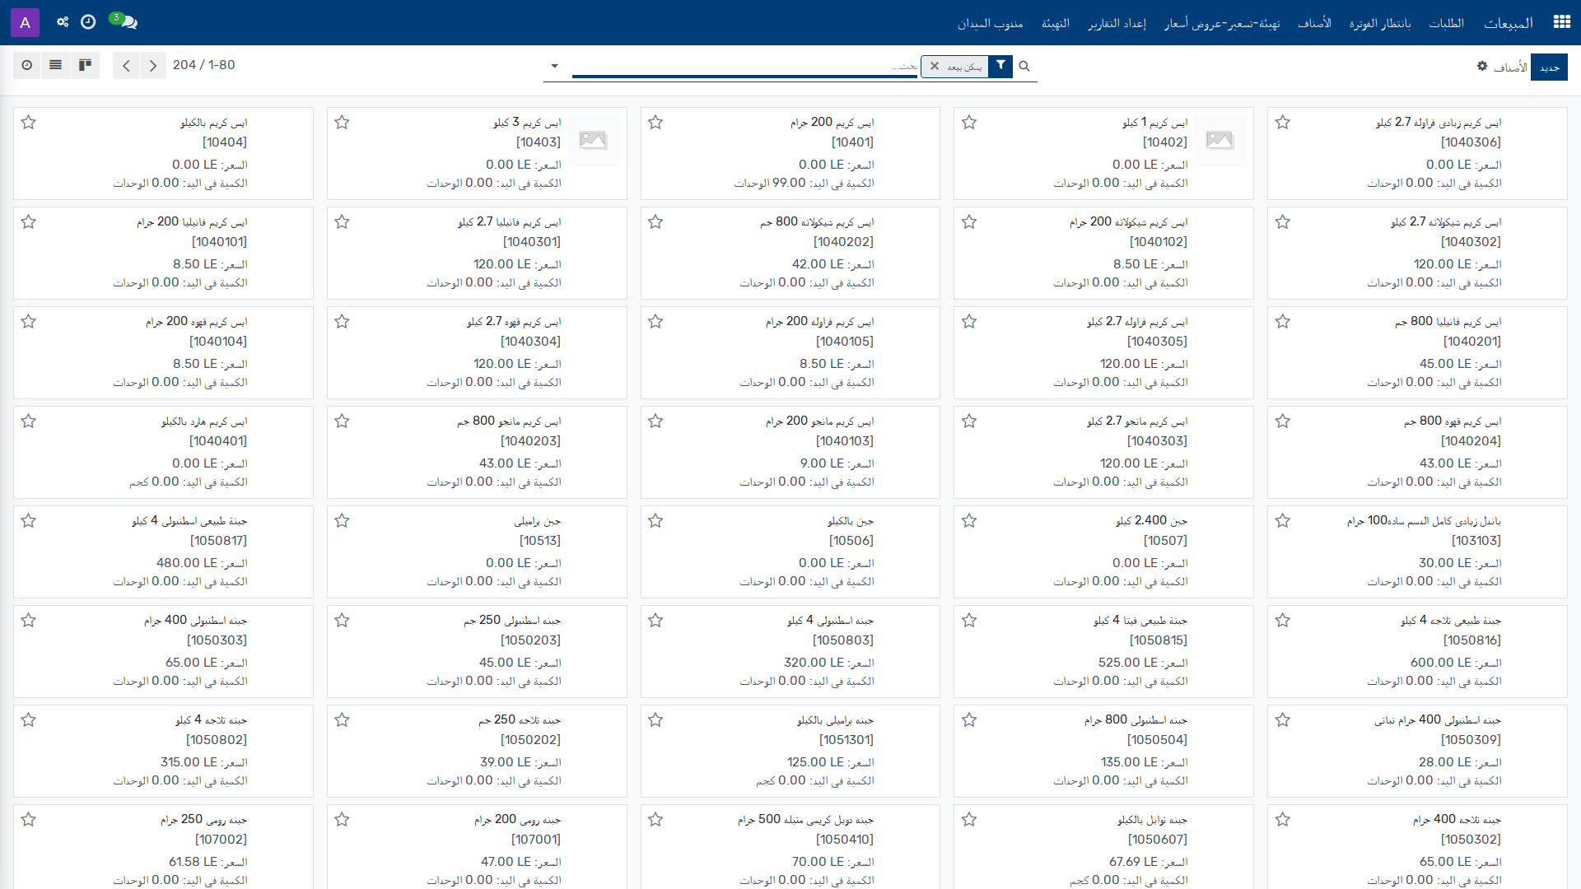Favorite star on product [1040306]

pos(1283,123)
